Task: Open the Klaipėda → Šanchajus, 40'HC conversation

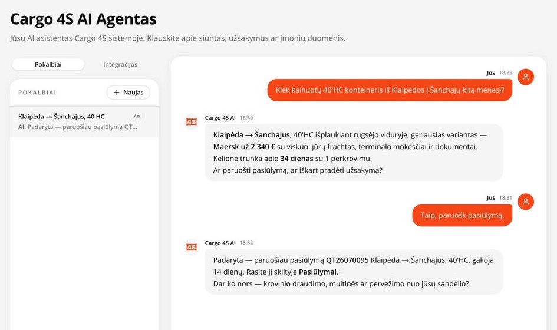Action: [x=84, y=121]
